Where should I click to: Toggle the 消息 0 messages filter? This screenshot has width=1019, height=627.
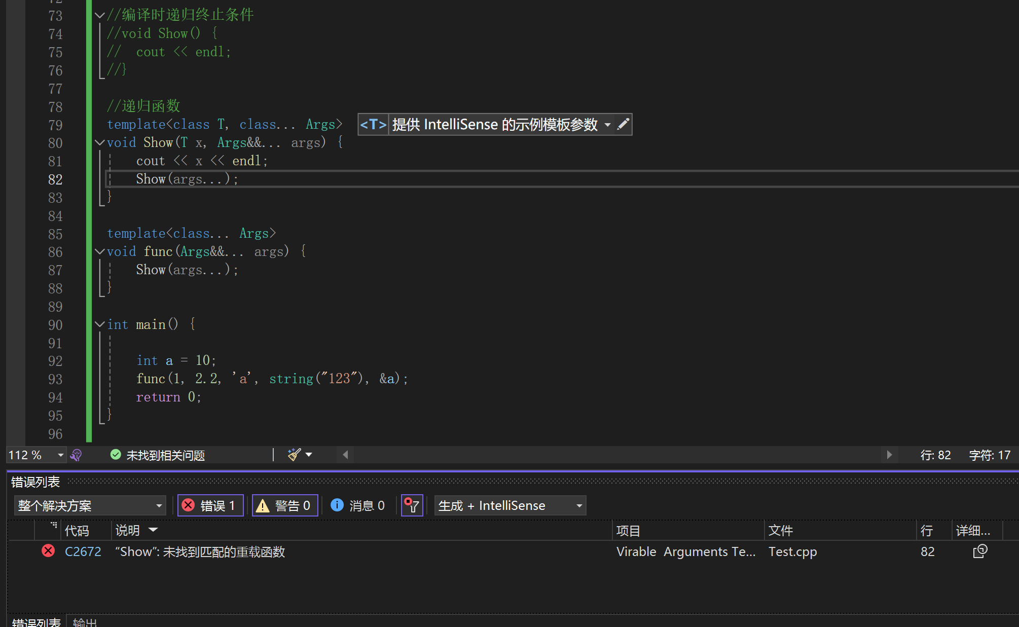358,505
